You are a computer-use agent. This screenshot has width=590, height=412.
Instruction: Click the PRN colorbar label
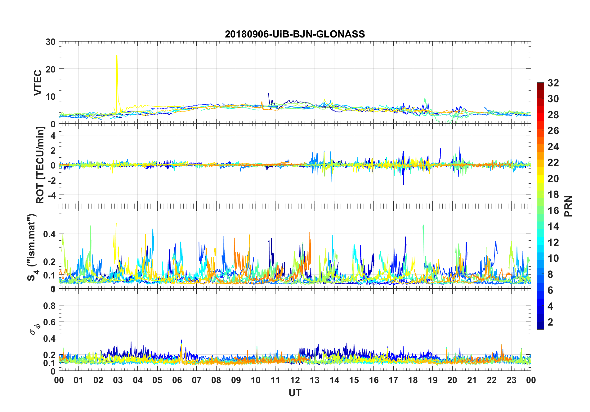568,206
